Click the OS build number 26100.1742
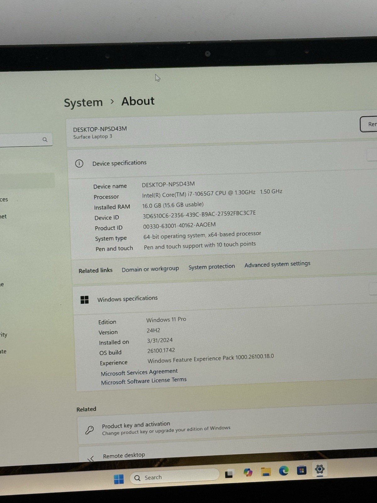Screen dimensions: 377x503 point(161,351)
